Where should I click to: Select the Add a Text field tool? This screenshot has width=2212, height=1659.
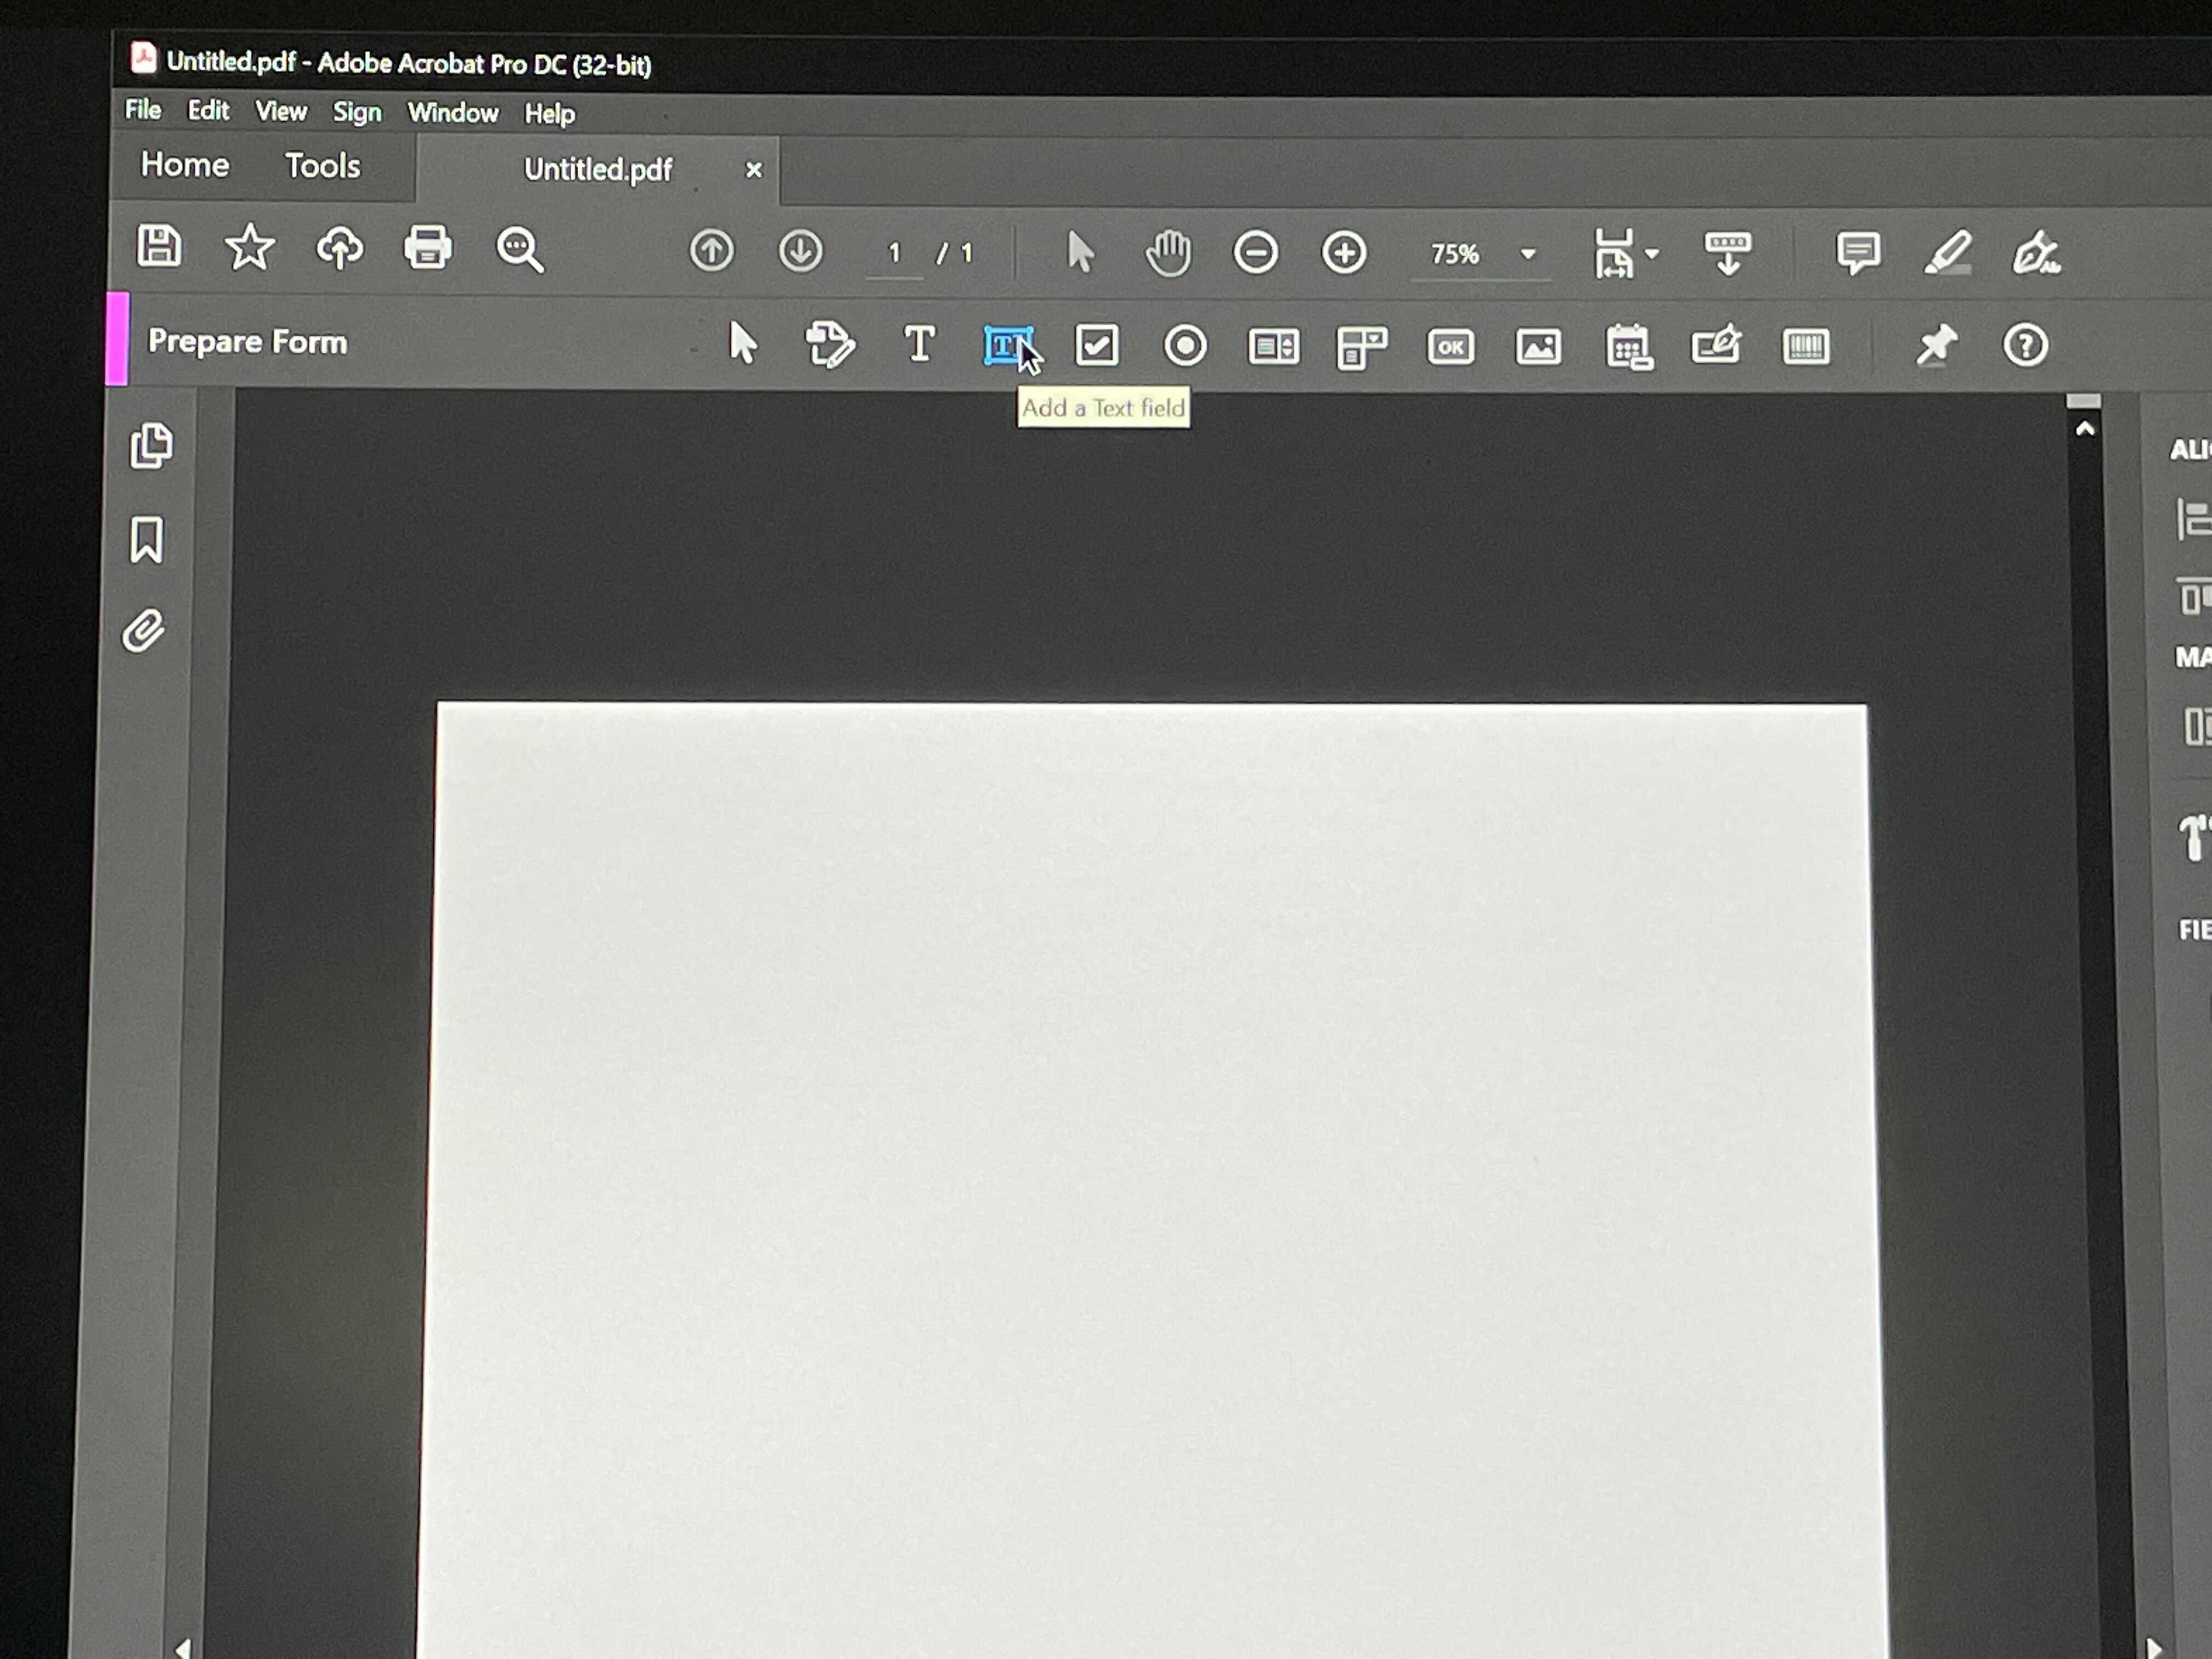1007,346
